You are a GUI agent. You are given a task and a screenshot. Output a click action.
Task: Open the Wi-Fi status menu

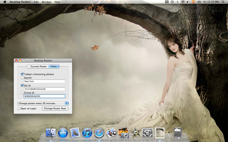click(x=182, y=2)
